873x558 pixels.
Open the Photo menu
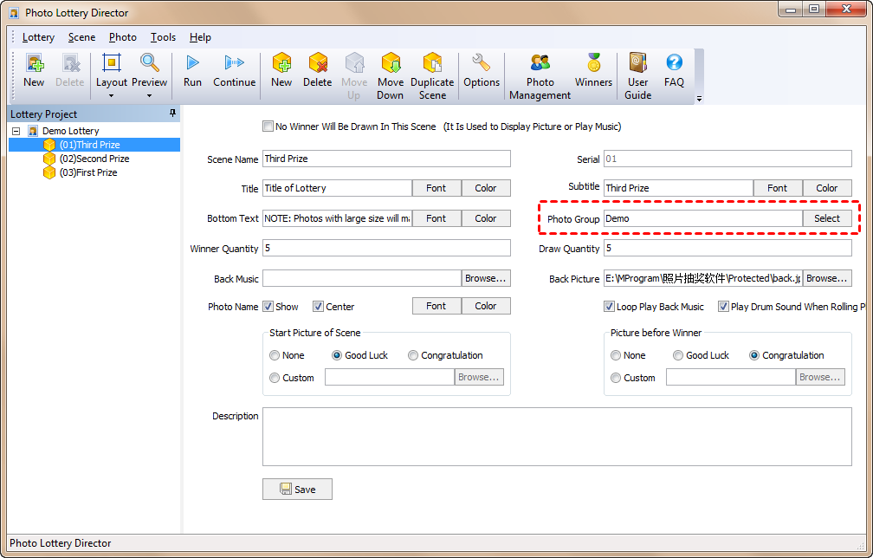pyautogui.click(x=122, y=37)
